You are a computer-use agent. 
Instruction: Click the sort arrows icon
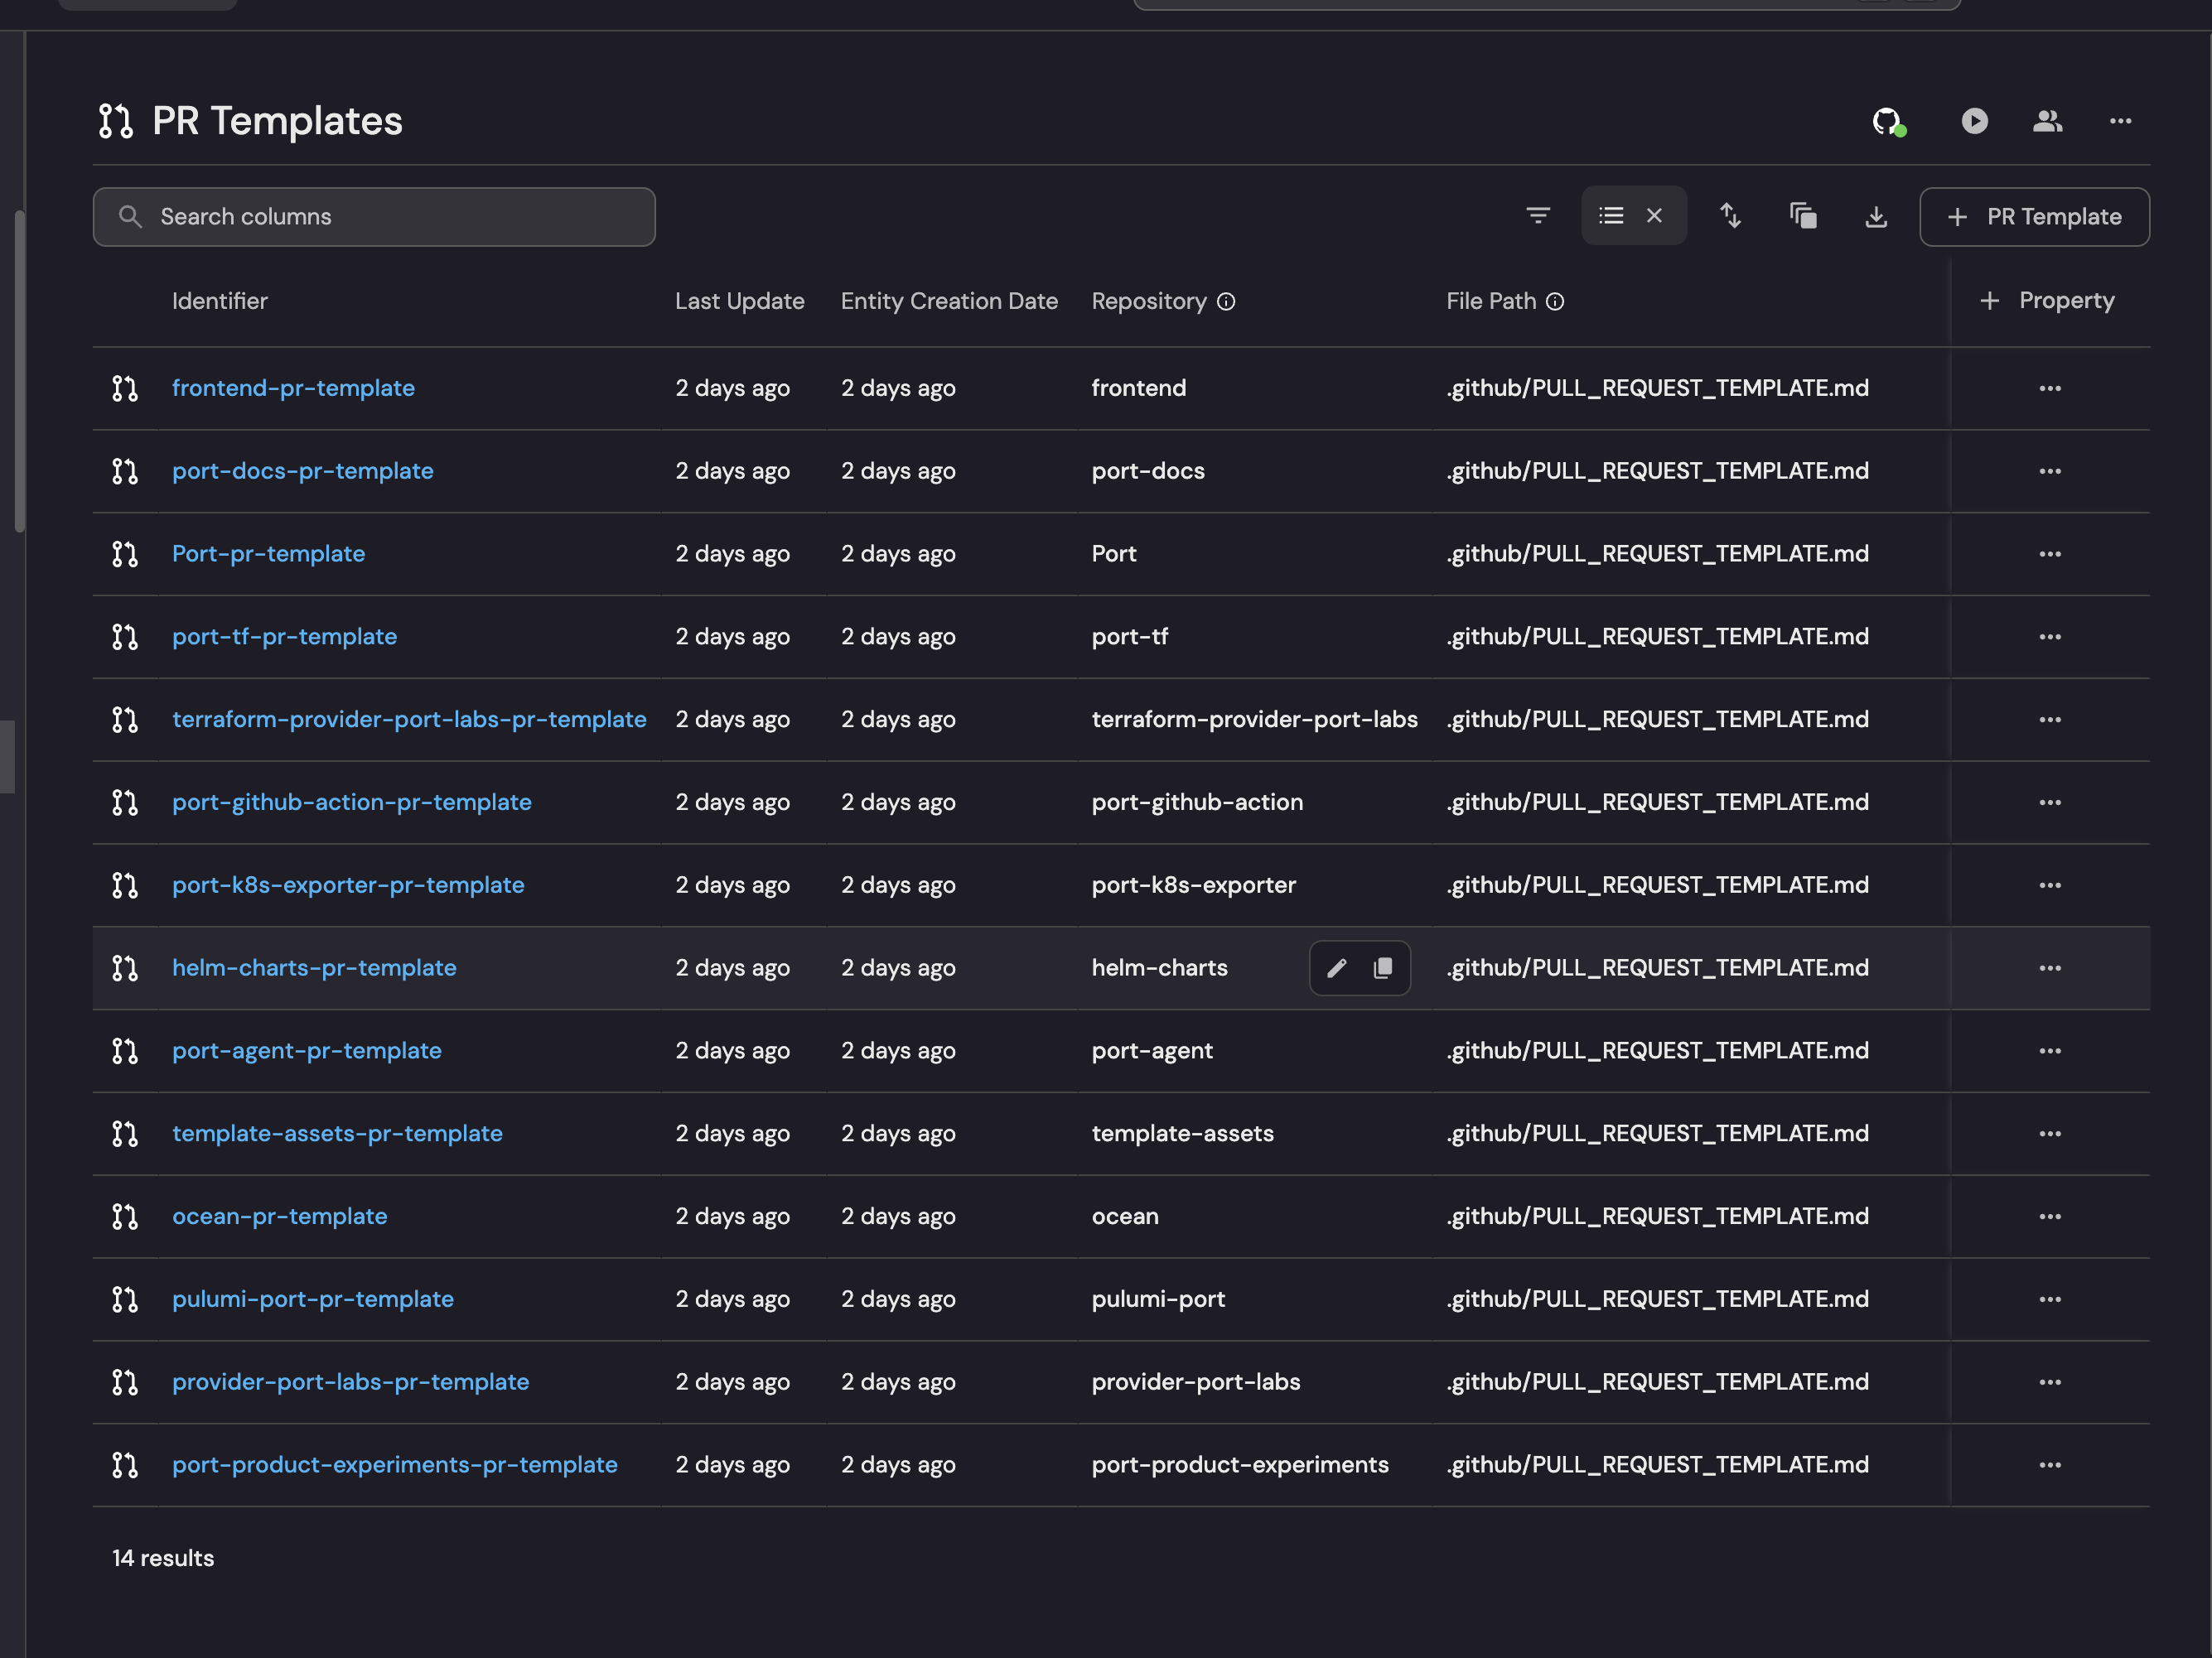[x=1730, y=216]
